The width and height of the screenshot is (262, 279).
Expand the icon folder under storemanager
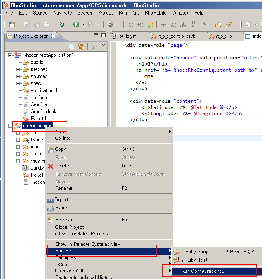[18, 147]
